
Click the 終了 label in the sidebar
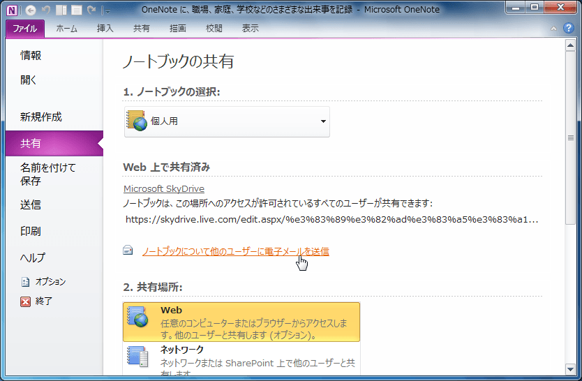(x=44, y=301)
